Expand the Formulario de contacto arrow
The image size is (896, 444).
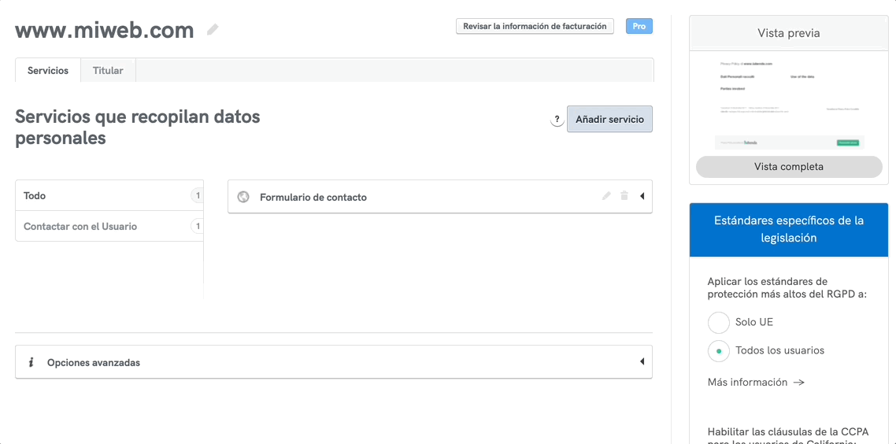click(x=642, y=197)
